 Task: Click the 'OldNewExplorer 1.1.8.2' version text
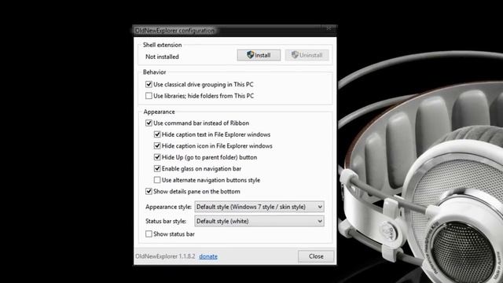tap(165, 256)
